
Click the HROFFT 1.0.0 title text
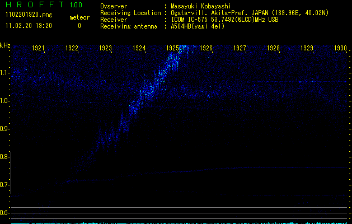(44, 4)
